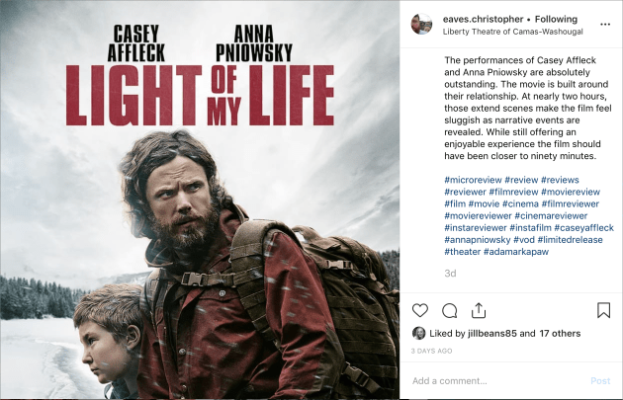Open eaves.christopher profile picture
The image size is (623, 400).
[x=421, y=25]
